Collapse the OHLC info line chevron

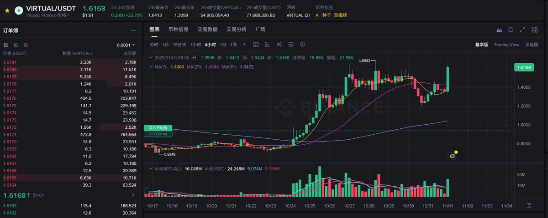pyautogui.click(x=152, y=58)
